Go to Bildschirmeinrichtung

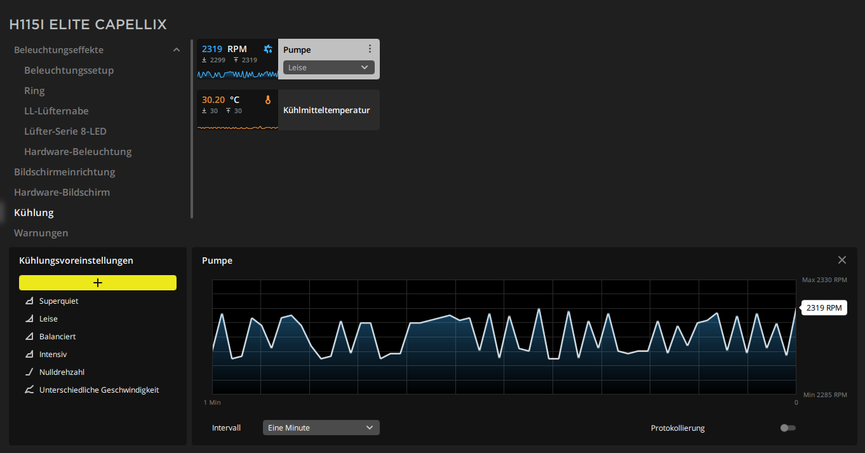click(65, 172)
